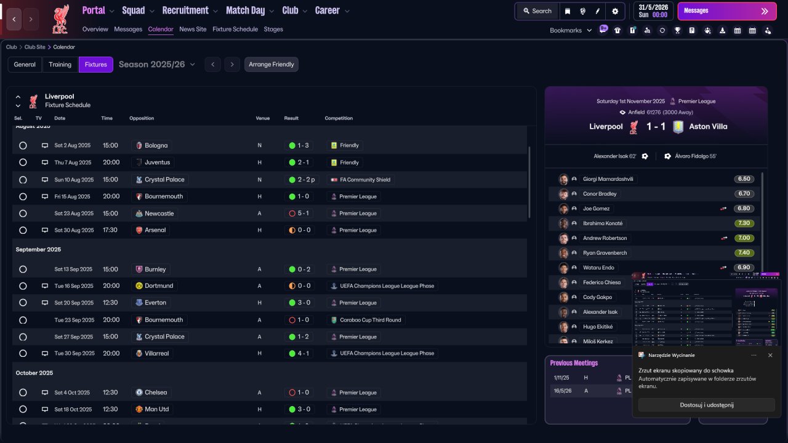This screenshot has height=443, width=788.
Task: Switch to the Training tab
Action: pos(60,65)
